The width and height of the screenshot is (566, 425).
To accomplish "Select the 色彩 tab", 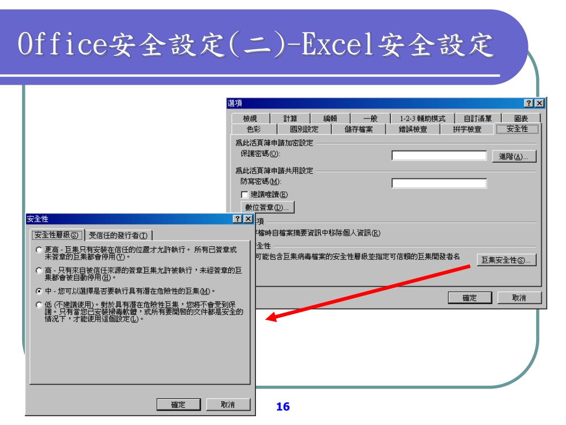I will (x=254, y=129).
